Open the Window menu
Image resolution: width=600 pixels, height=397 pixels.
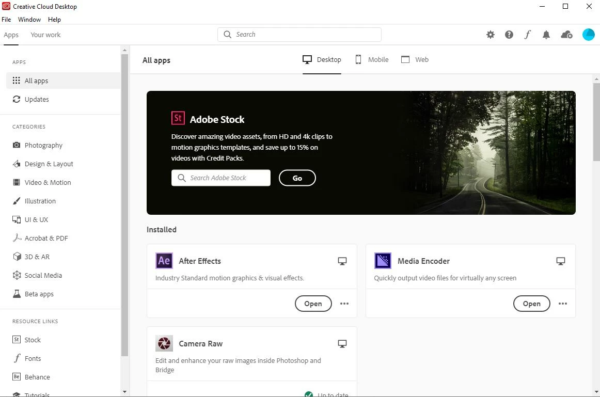coord(29,20)
